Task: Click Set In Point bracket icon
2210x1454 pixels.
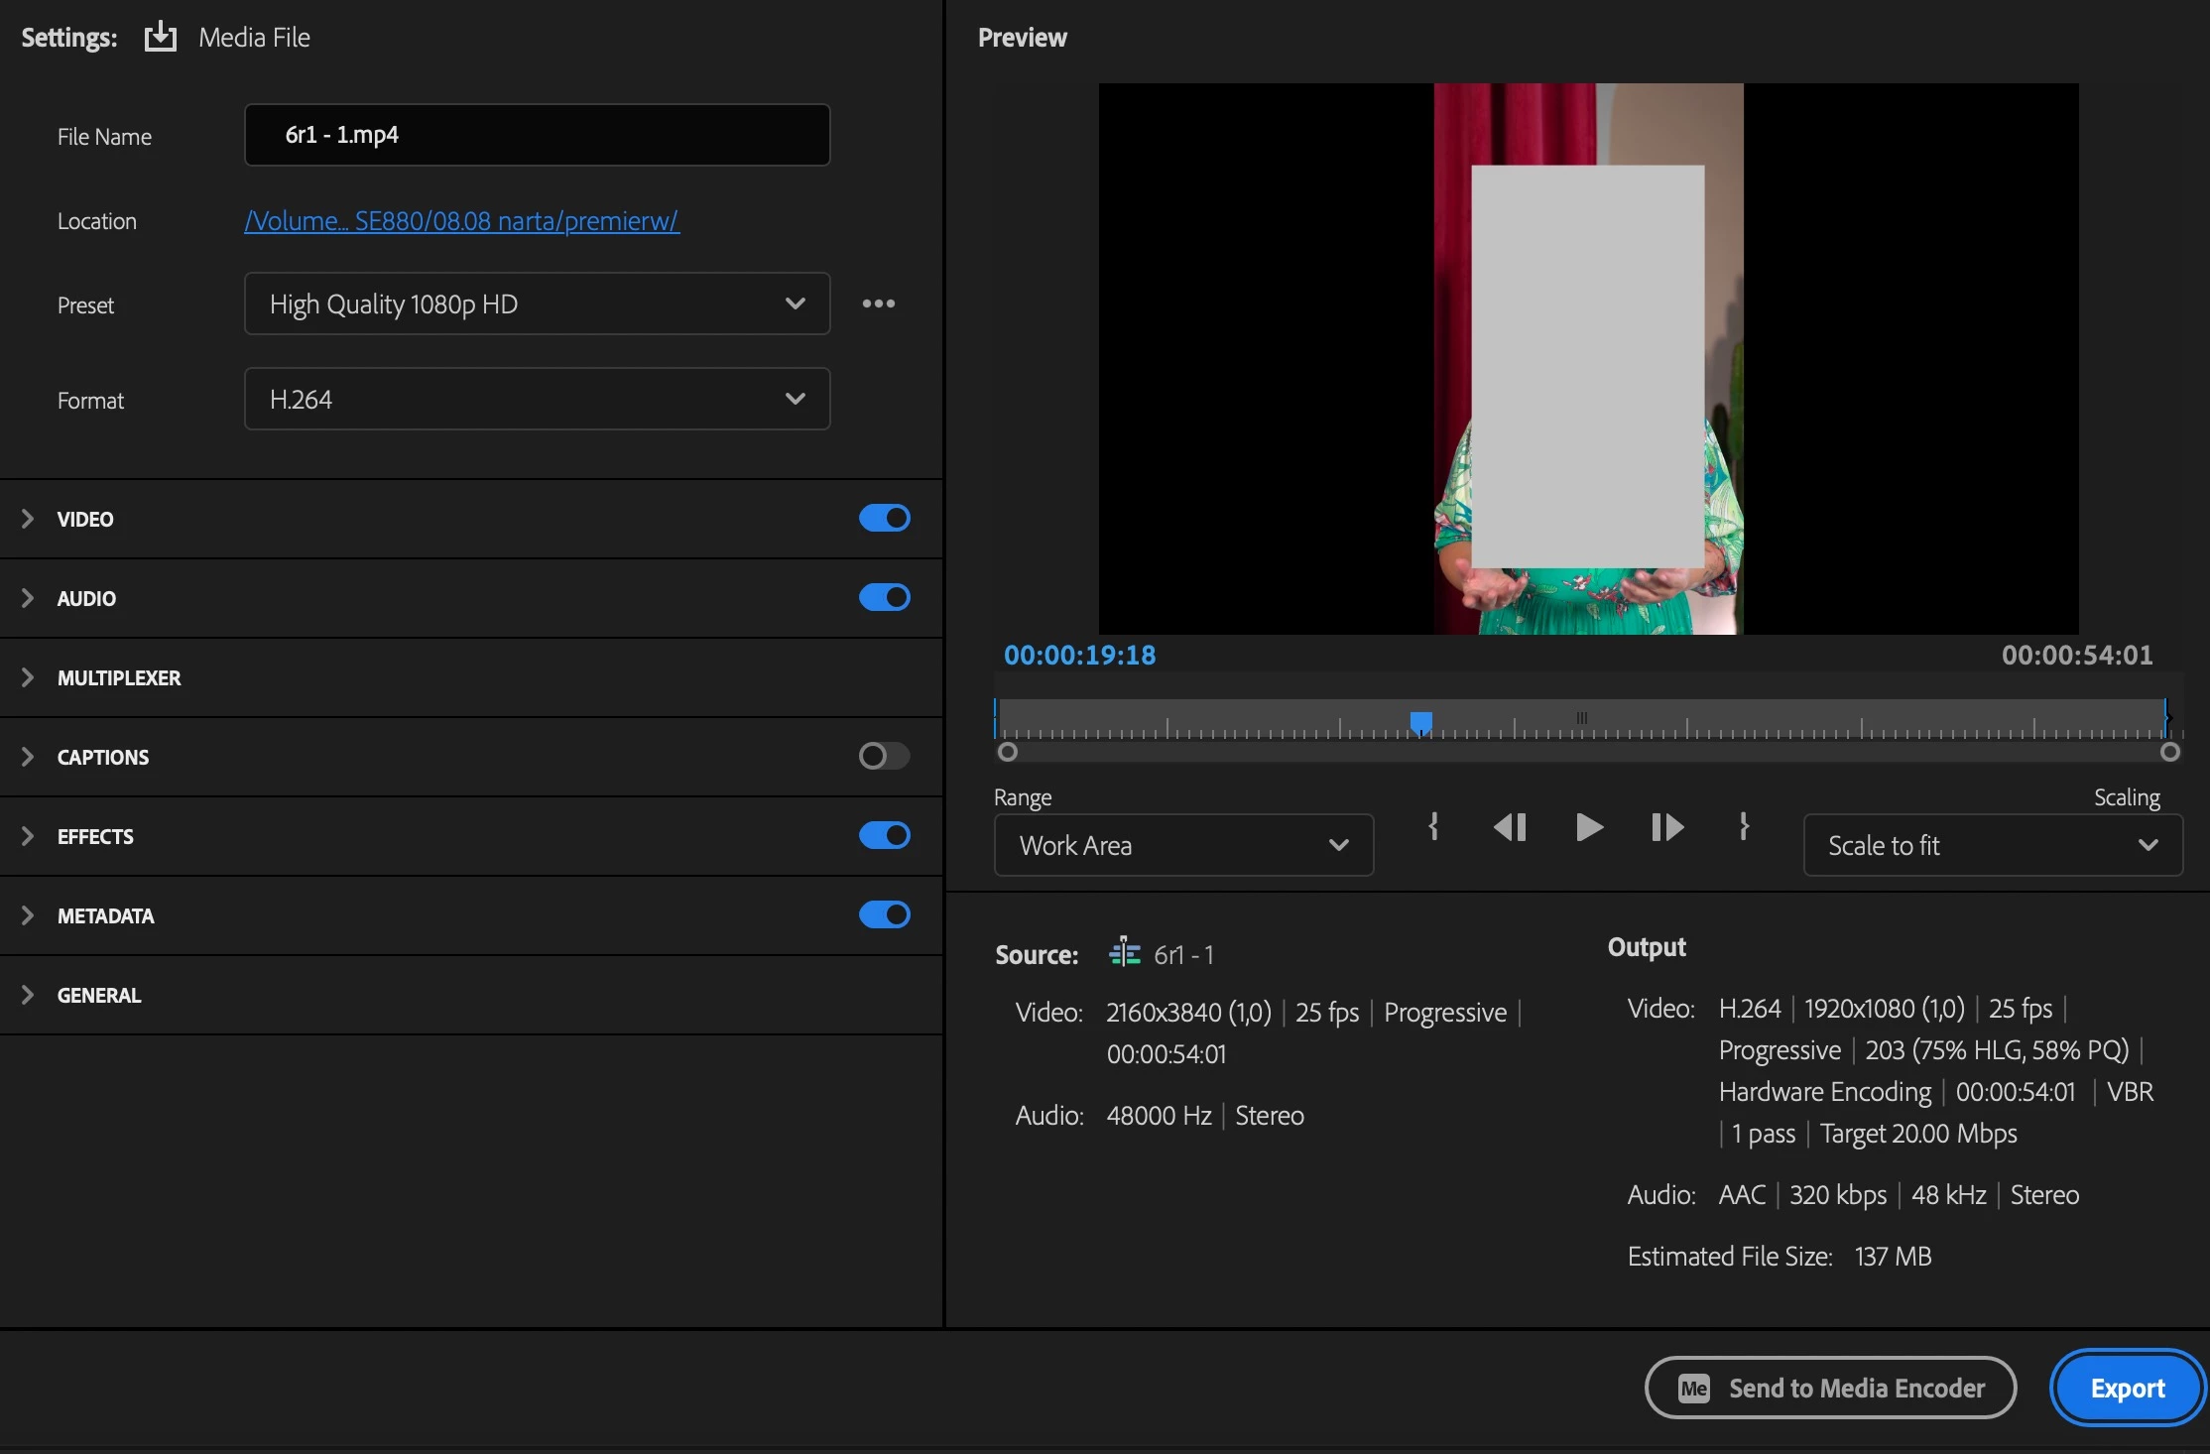Action: pos(1433,826)
